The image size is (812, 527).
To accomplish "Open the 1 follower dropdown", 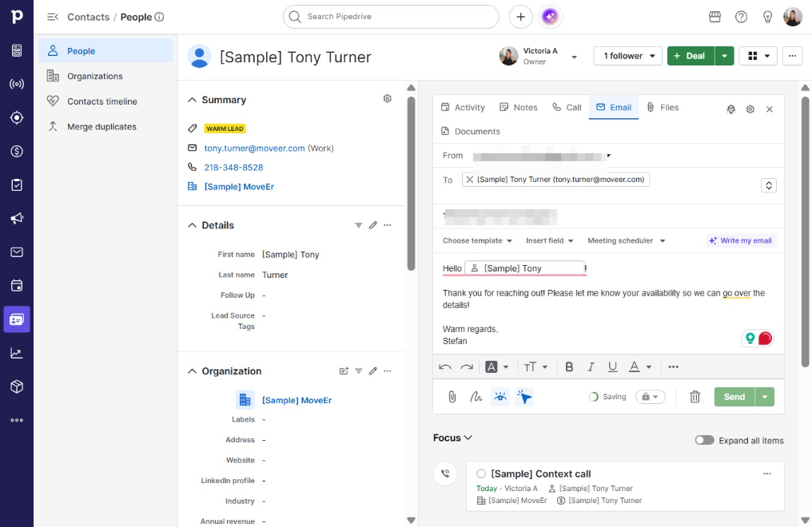I will [x=628, y=56].
